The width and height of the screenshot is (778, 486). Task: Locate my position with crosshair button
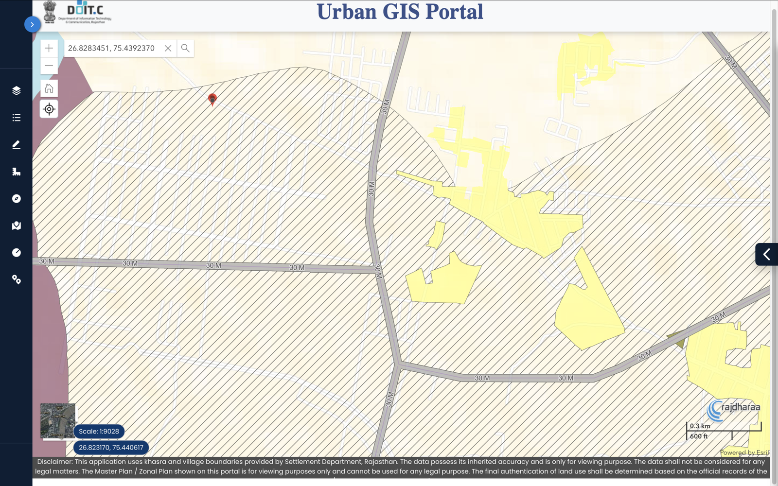(x=49, y=109)
